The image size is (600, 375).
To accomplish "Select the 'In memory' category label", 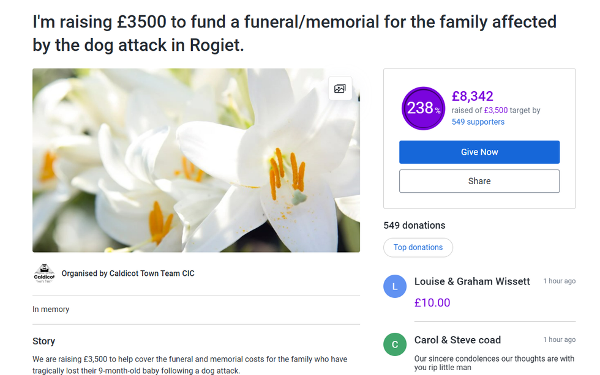I will tap(51, 310).
